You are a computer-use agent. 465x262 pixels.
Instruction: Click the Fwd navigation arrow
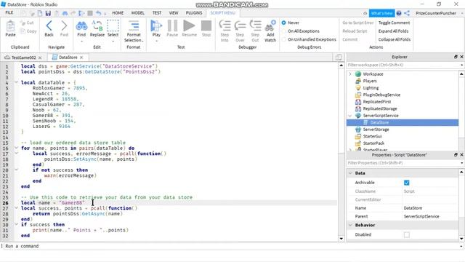64,26
